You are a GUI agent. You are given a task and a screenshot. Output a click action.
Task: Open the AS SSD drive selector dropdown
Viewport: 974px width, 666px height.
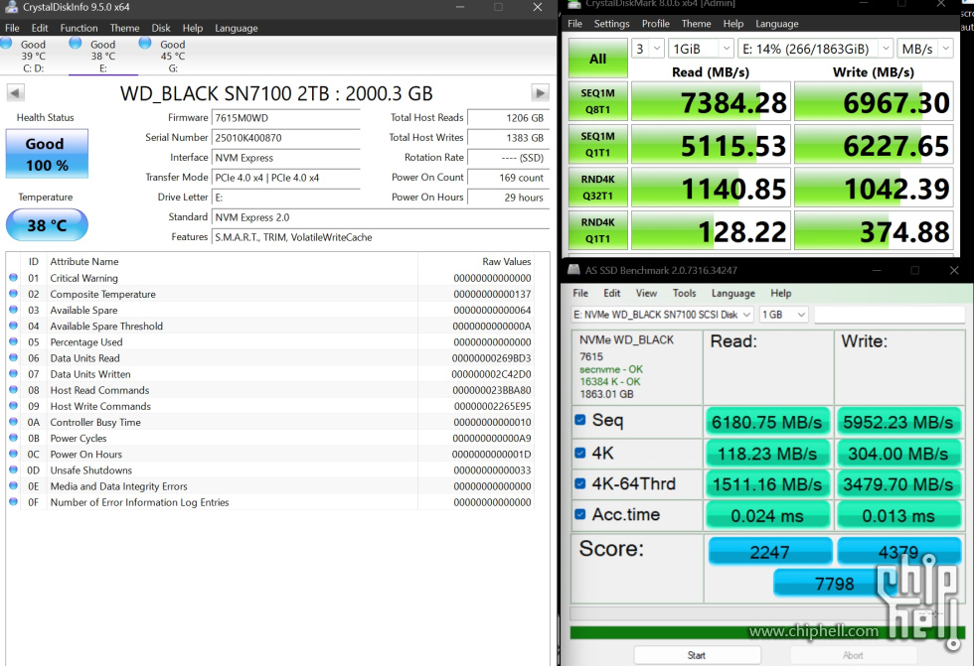(x=662, y=315)
